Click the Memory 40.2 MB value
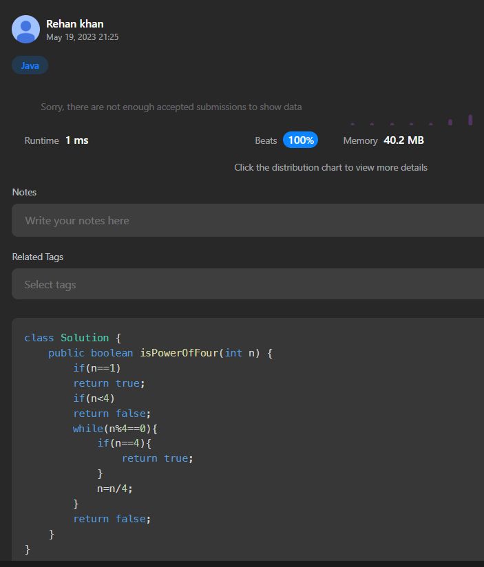Image resolution: width=484 pixels, height=567 pixels. tap(403, 140)
